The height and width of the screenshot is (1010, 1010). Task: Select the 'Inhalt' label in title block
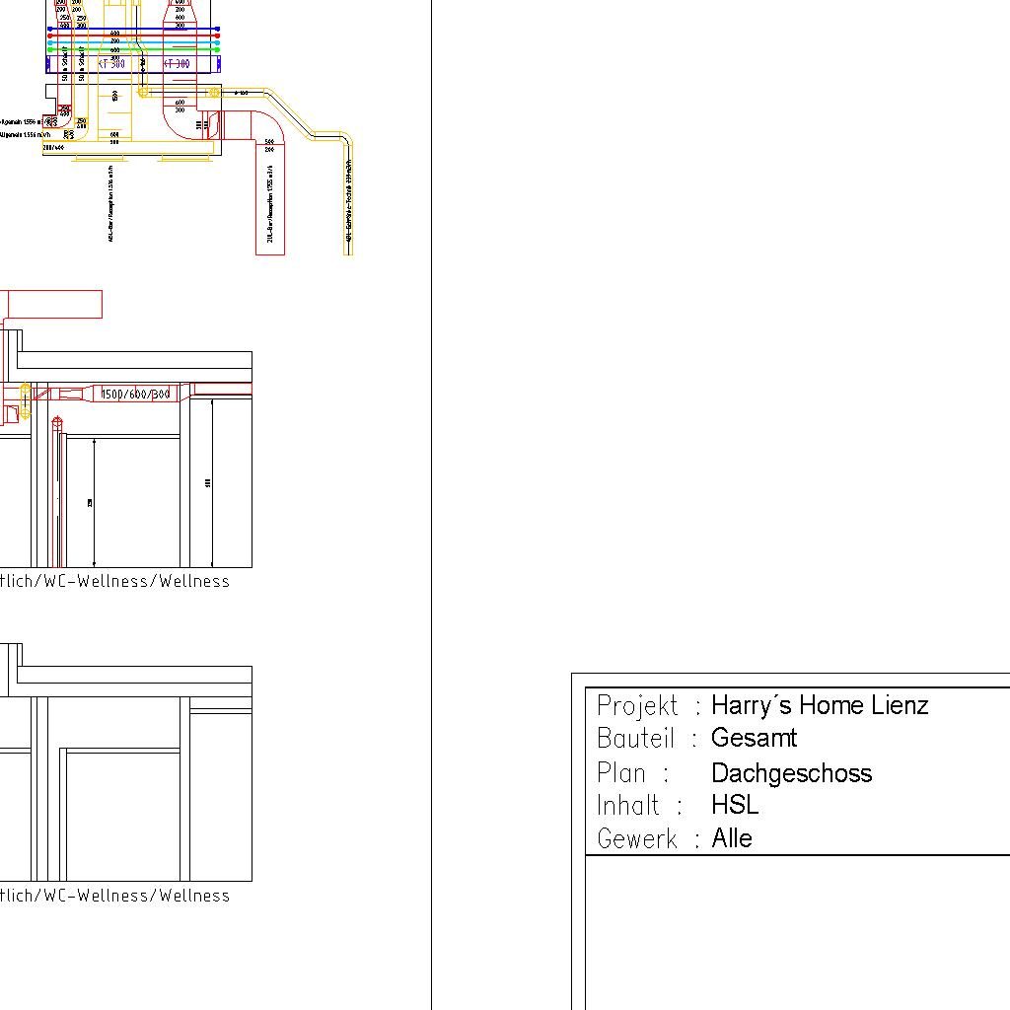(x=628, y=806)
